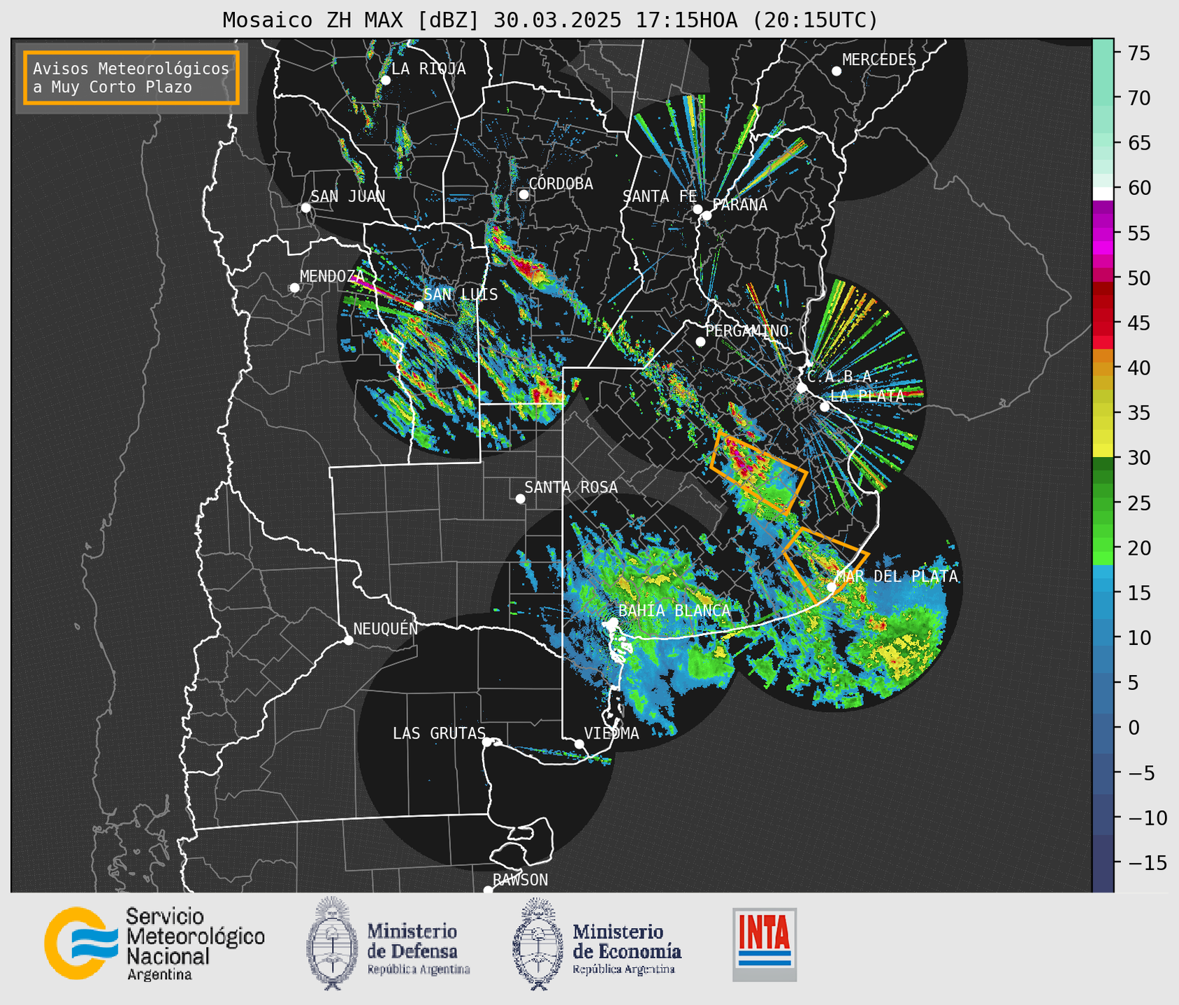The image size is (1179, 1005).
Task: Click the white 60 dBZ band on color scale
Action: coord(1103,194)
